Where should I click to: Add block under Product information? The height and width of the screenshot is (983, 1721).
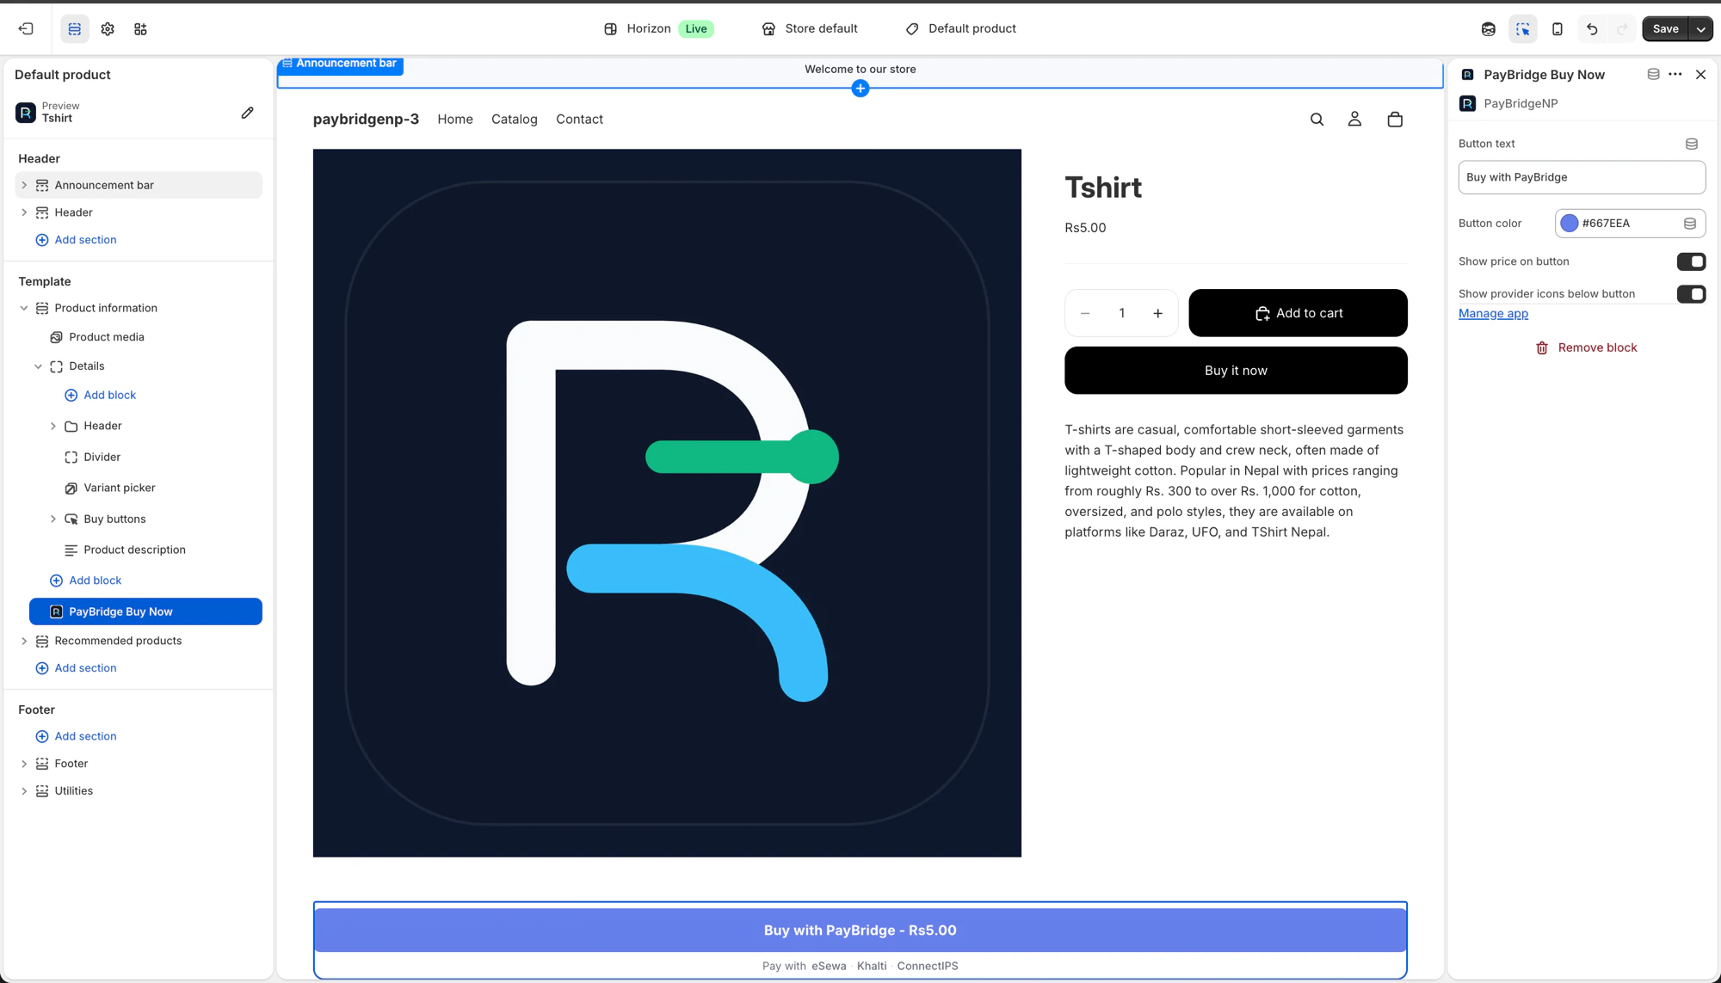tap(85, 581)
